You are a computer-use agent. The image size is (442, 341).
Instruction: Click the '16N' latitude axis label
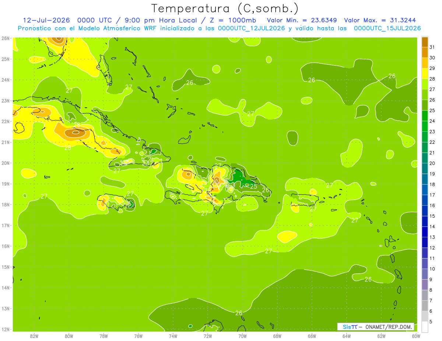(6, 246)
